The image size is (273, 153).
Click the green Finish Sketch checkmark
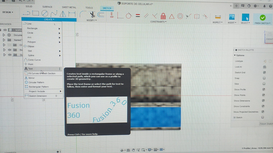tap(262, 18)
